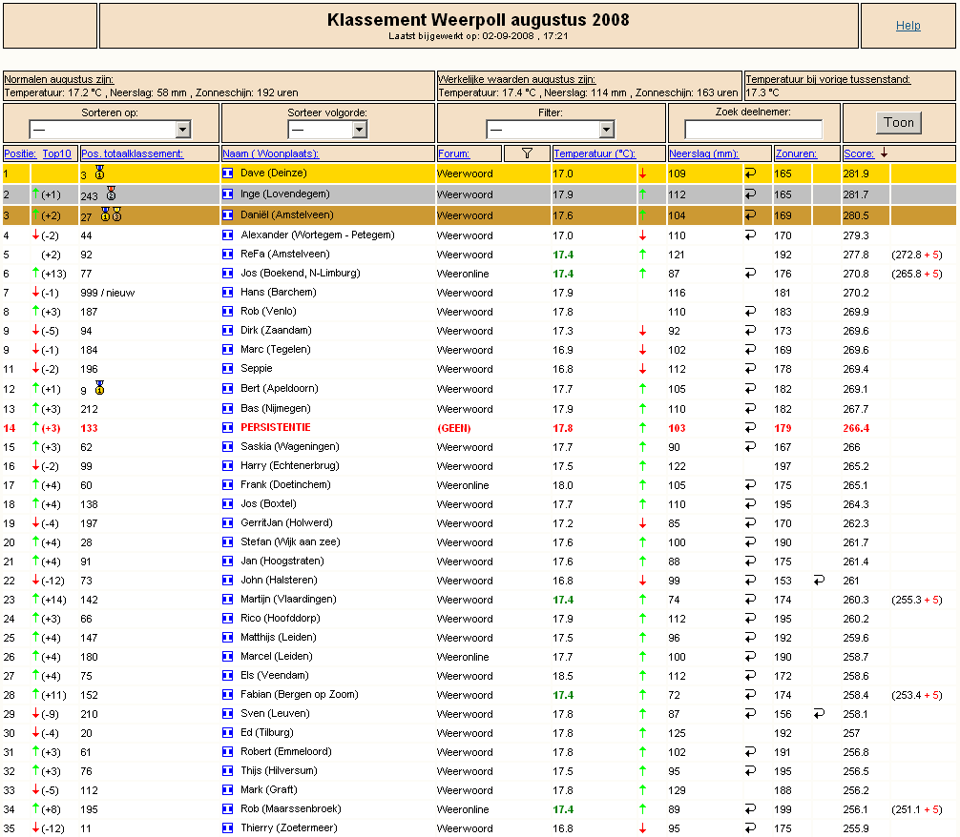Click the Toon button

tap(898, 122)
